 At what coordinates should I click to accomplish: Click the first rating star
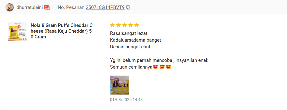[x=112, y=25]
